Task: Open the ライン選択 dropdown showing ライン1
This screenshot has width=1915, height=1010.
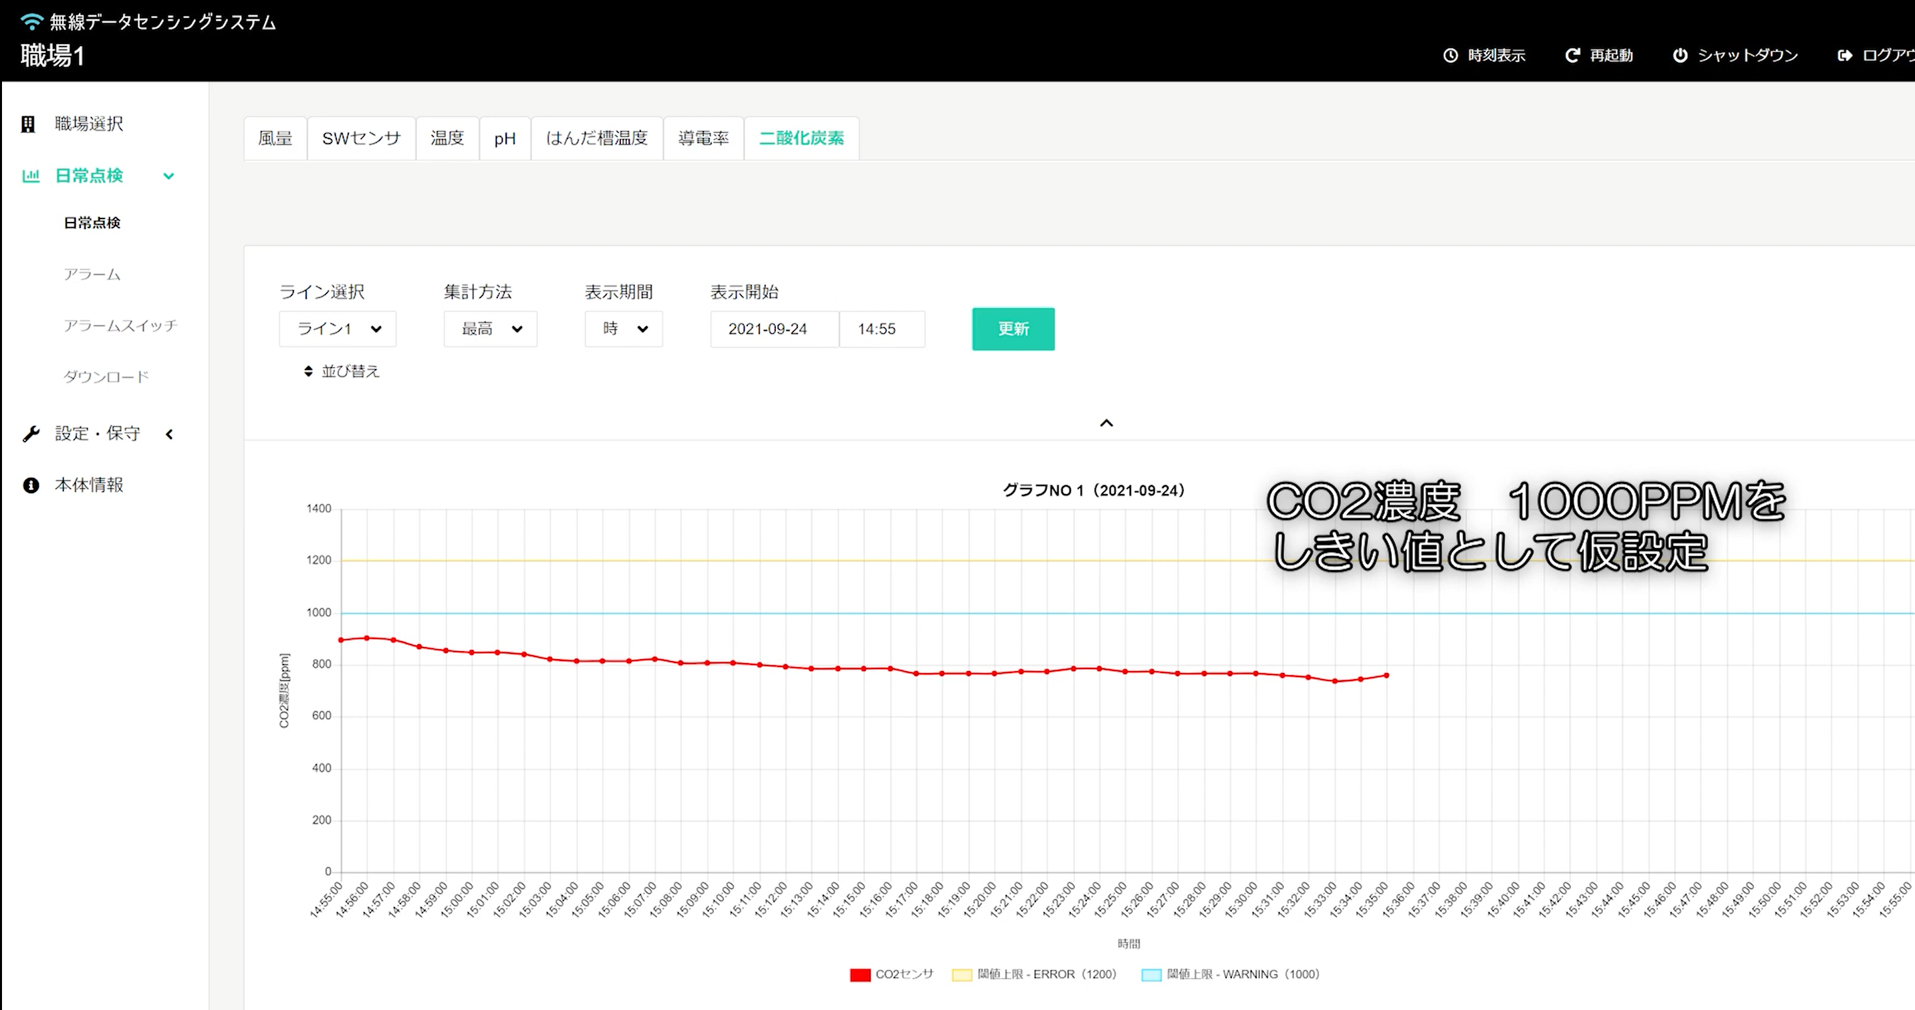Action: [338, 328]
